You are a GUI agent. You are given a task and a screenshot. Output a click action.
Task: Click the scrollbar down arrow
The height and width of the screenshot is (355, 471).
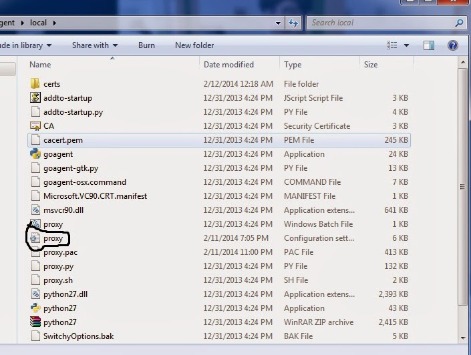pos(463,338)
